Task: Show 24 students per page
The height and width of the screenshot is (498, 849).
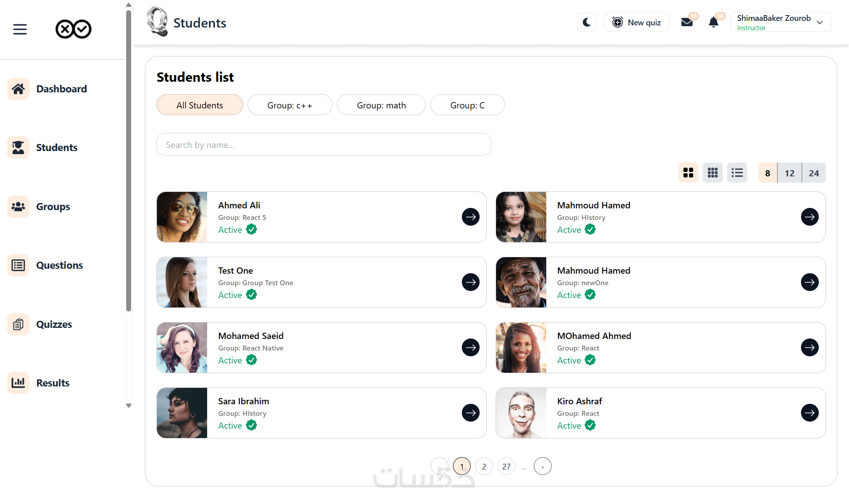Action: coord(813,173)
